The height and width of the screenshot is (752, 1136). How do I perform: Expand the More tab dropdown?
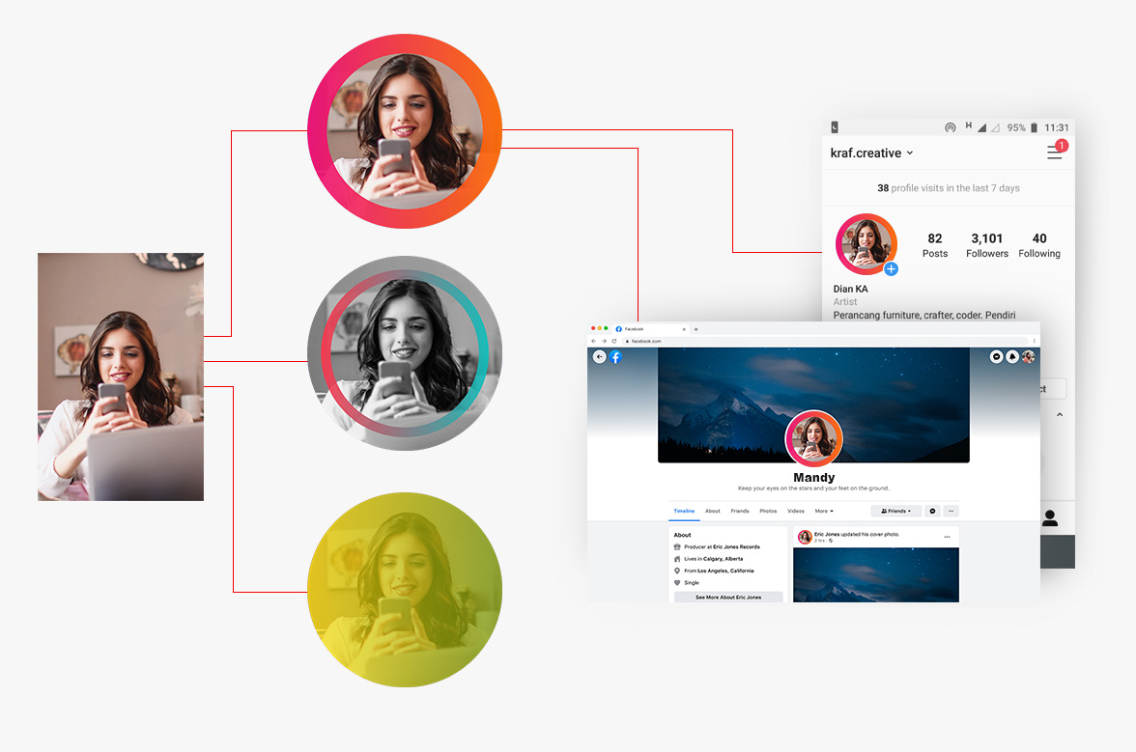click(824, 511)
